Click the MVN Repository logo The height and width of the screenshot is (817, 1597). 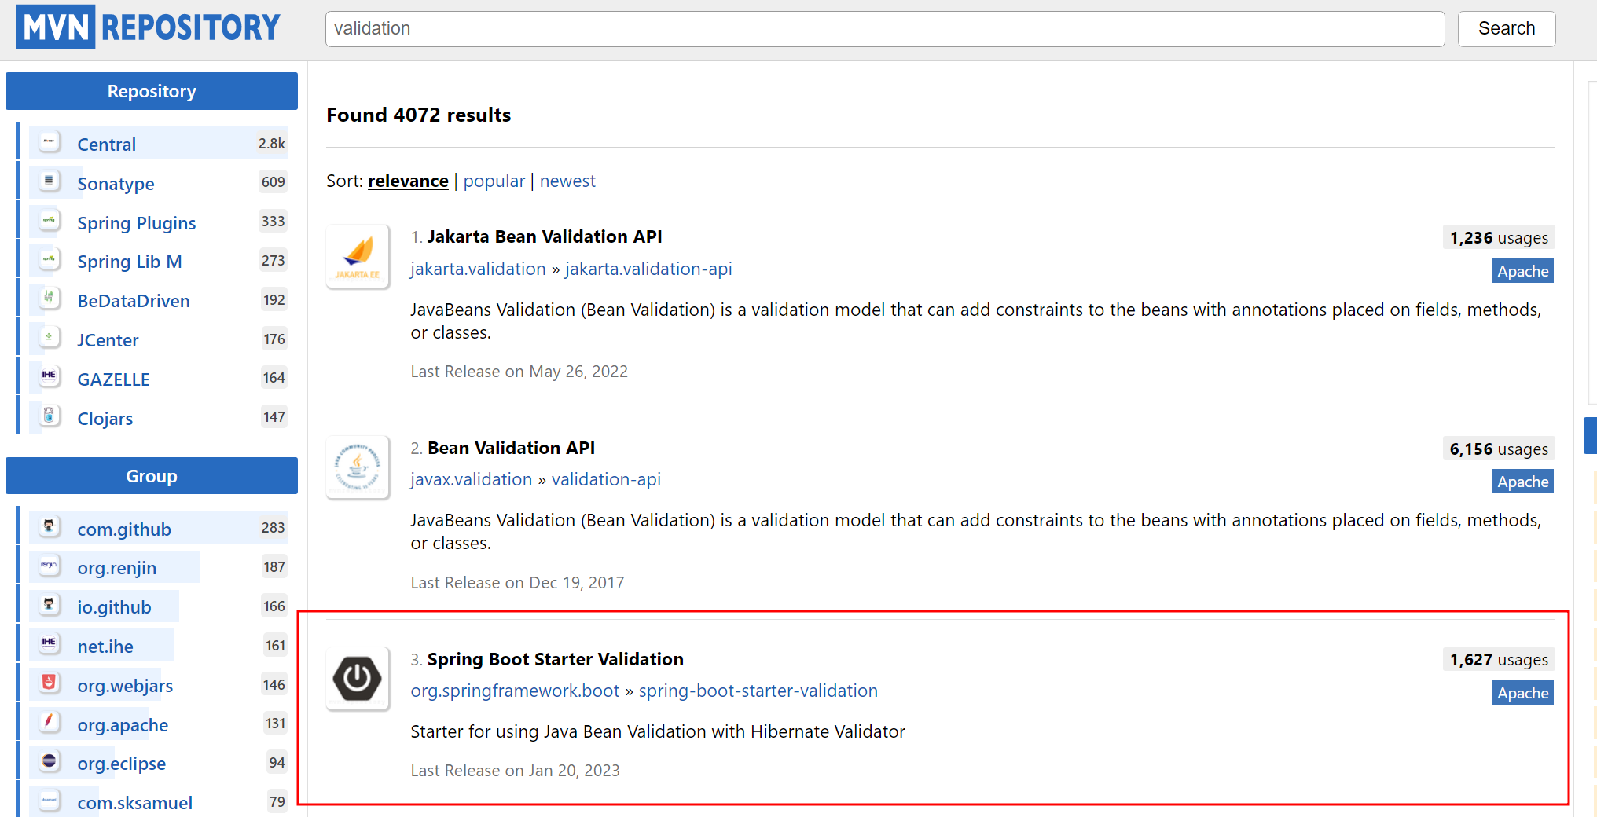tap(148, 27)
